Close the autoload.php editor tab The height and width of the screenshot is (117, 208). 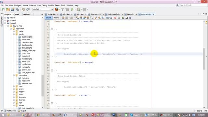154,14
